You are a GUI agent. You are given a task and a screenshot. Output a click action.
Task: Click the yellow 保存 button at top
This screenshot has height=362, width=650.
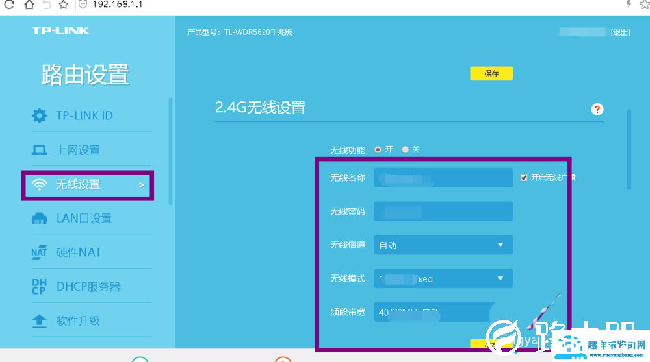coord(491,74)
